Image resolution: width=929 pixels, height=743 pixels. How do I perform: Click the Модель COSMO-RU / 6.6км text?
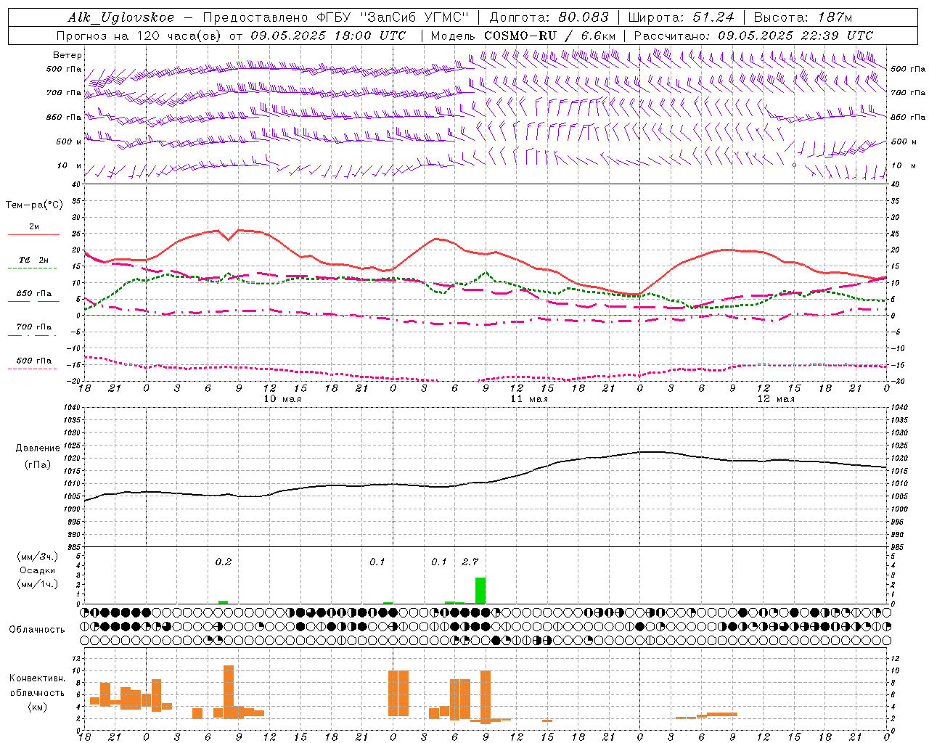click(x=523, y=36)
